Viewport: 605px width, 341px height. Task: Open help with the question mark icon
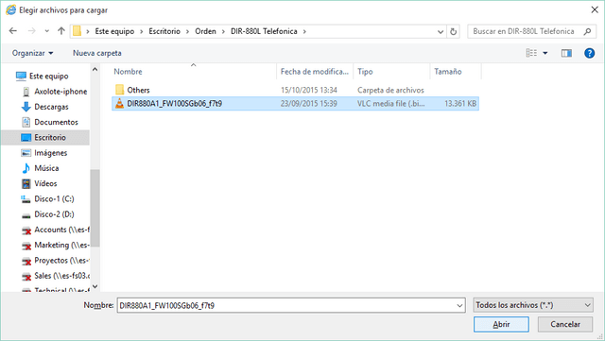point(589,53)
